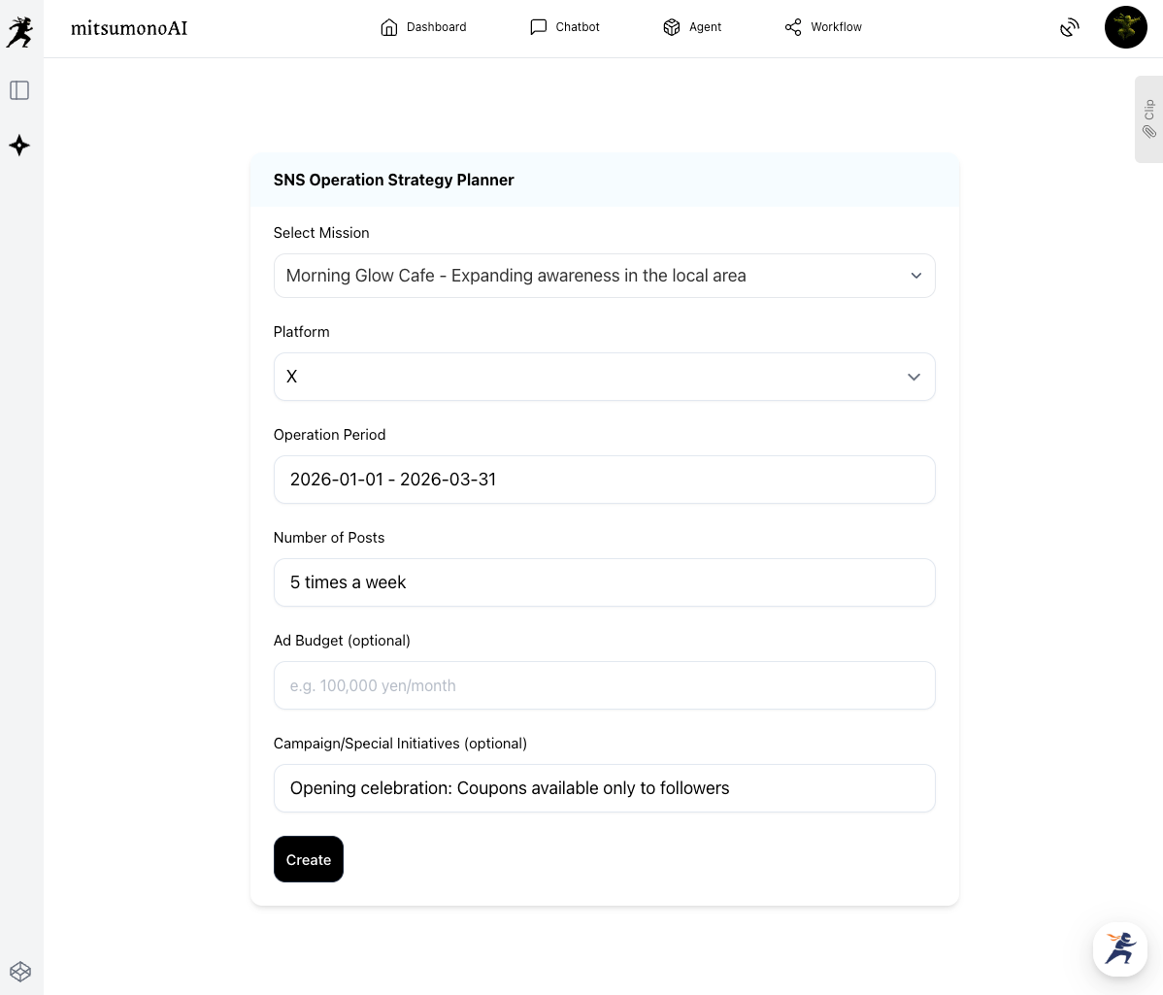Click the Operation Period date field

click(604, 480)
